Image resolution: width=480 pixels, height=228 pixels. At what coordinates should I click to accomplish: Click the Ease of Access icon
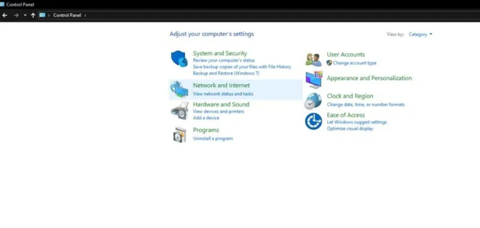coord(313,121)
